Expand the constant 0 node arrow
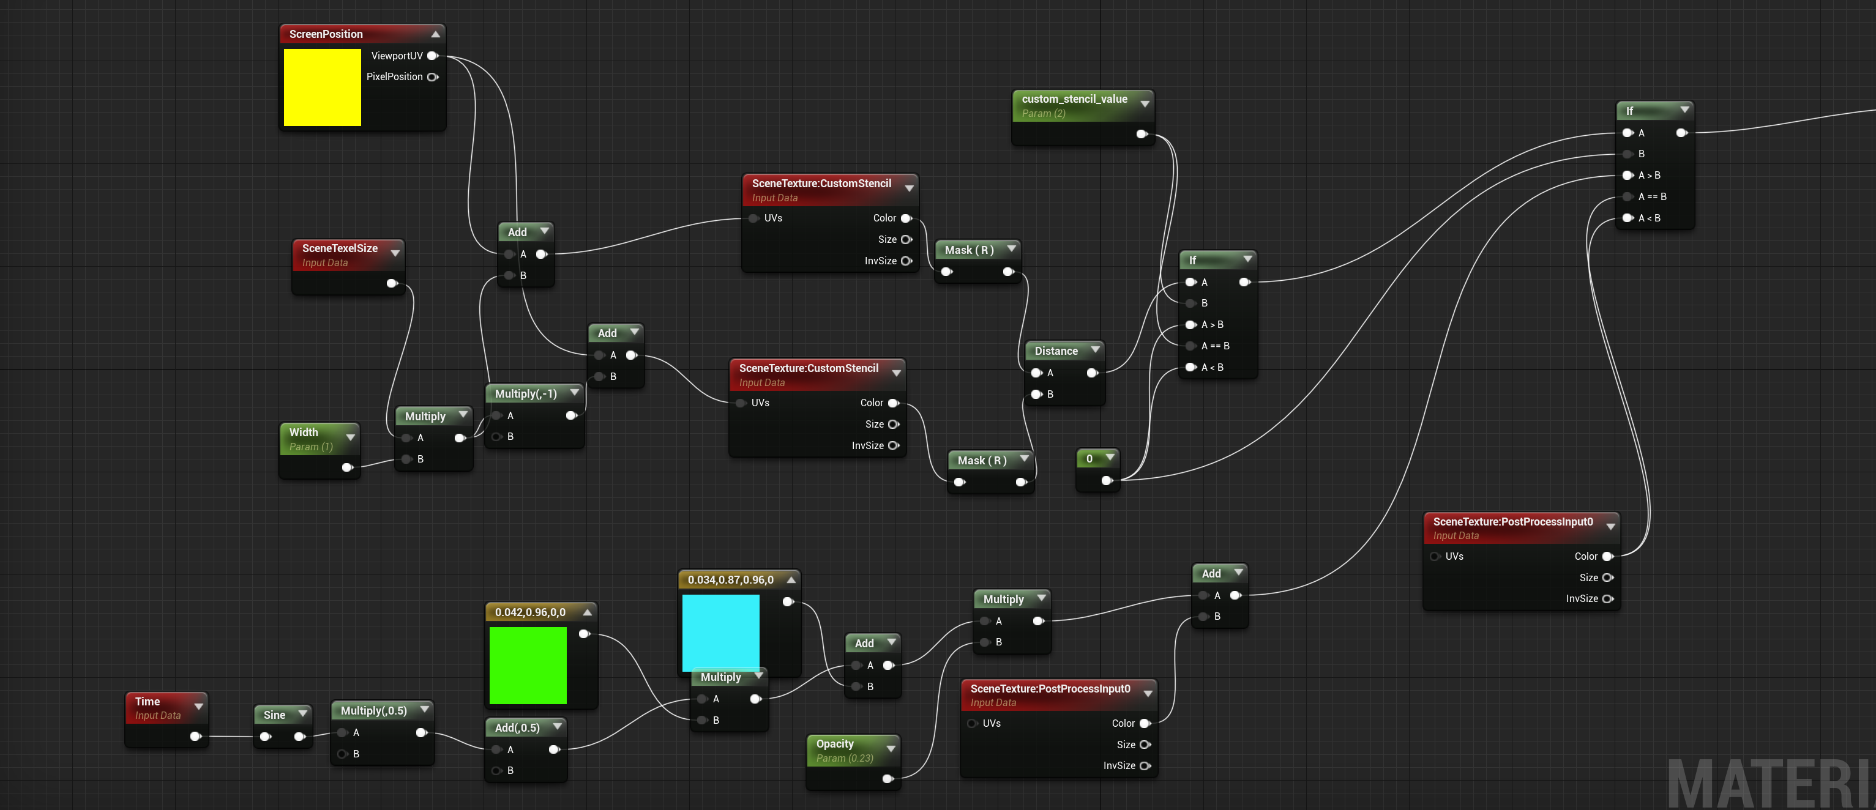The image size is (1876, 810). click(x=1110, y=458)
